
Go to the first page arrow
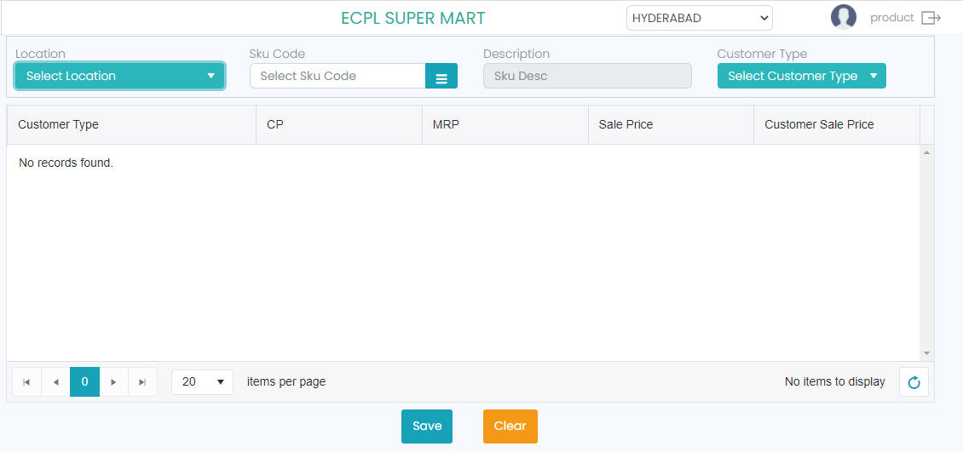pyautogui.click(x=26, y=382)
